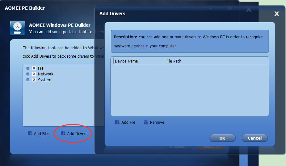Uncheck the Network checkbox
The image size is (286, 166).
click(34, 74)
